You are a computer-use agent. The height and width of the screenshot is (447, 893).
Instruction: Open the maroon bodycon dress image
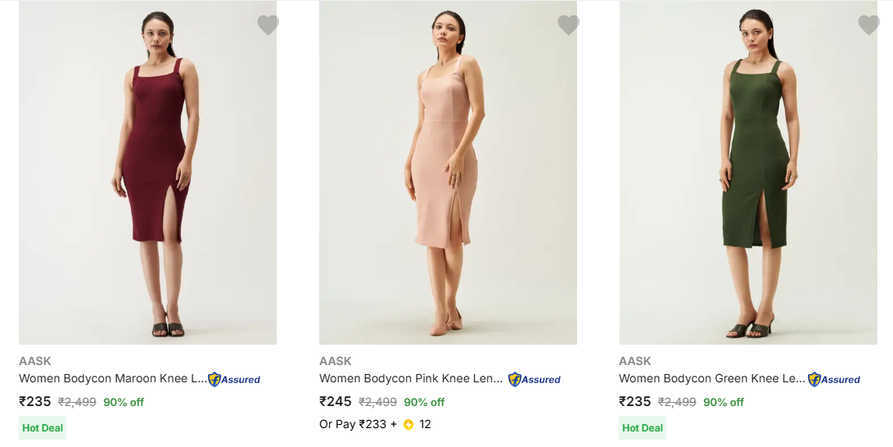(147, 172)
